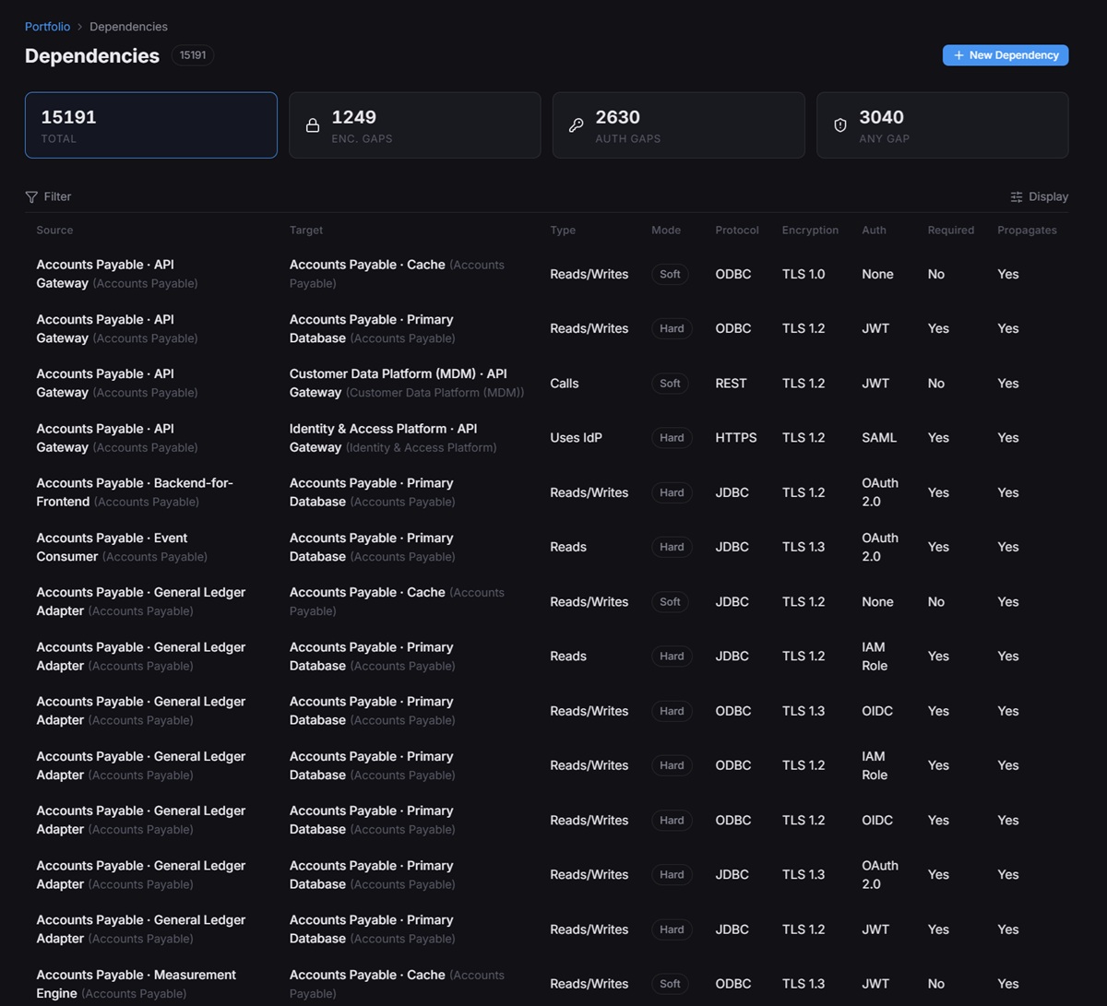Click the lock icon on Enc. Gaps card
The height and width of the screenshot is (1006, 1107).
coord(313,125)
